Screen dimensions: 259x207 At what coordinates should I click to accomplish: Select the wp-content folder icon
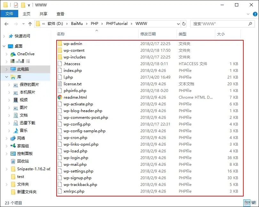[60, 50]
